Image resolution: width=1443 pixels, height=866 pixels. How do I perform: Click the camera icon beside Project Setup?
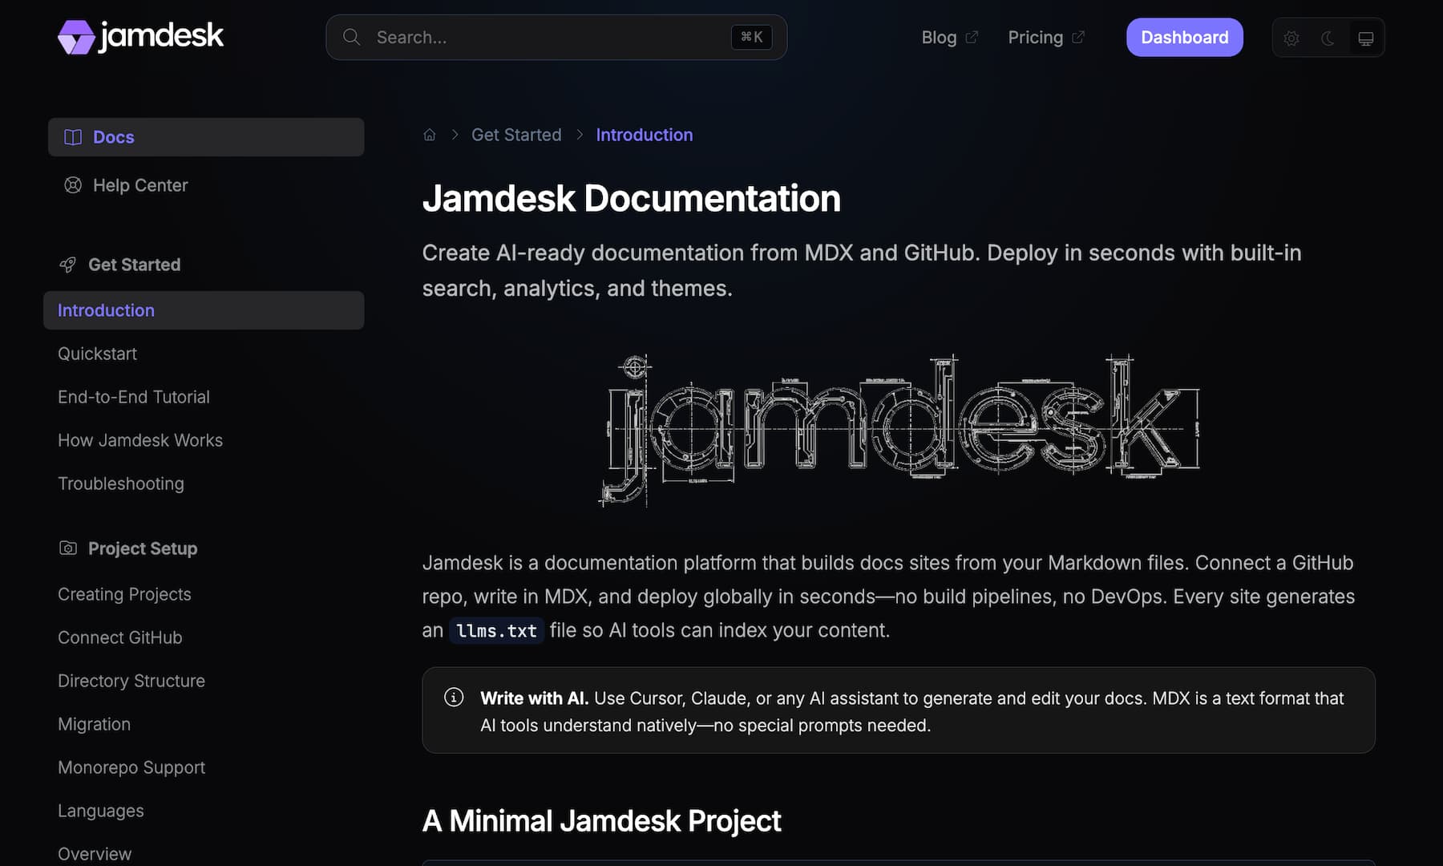point(68,548)
